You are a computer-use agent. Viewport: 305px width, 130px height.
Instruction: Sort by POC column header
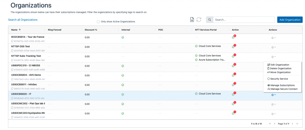click(161, 30)
